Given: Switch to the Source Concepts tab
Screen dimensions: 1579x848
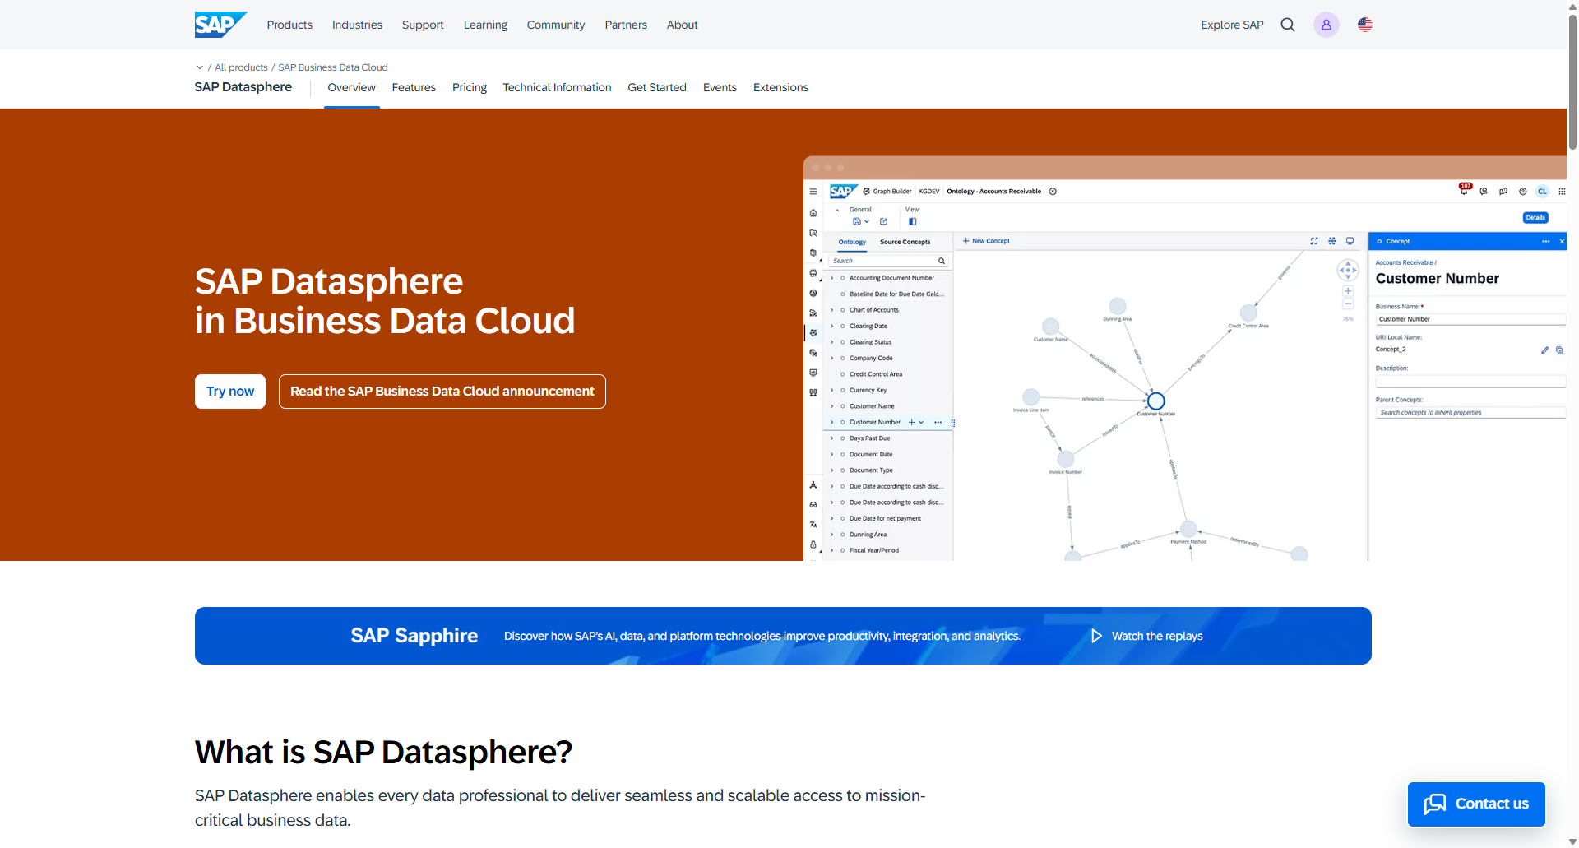Looking at the screenshot, I should click(905, 242).
